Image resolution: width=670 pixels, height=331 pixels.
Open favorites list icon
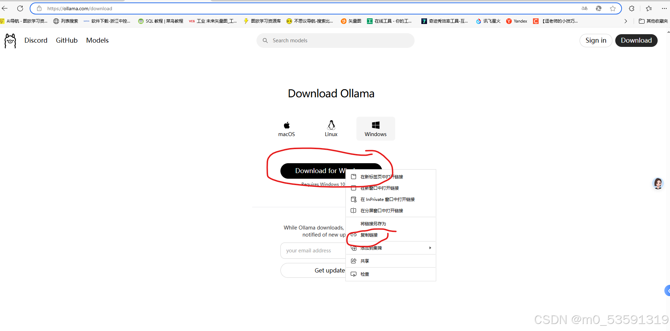[649, 8]
